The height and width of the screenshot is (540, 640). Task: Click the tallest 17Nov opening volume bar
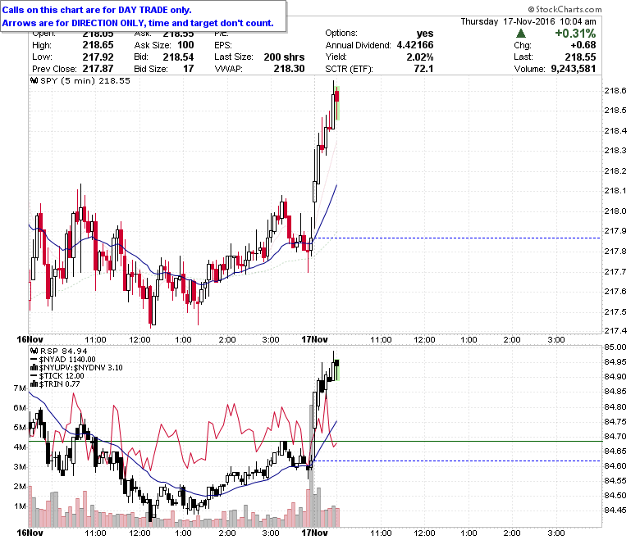point(312,465)
